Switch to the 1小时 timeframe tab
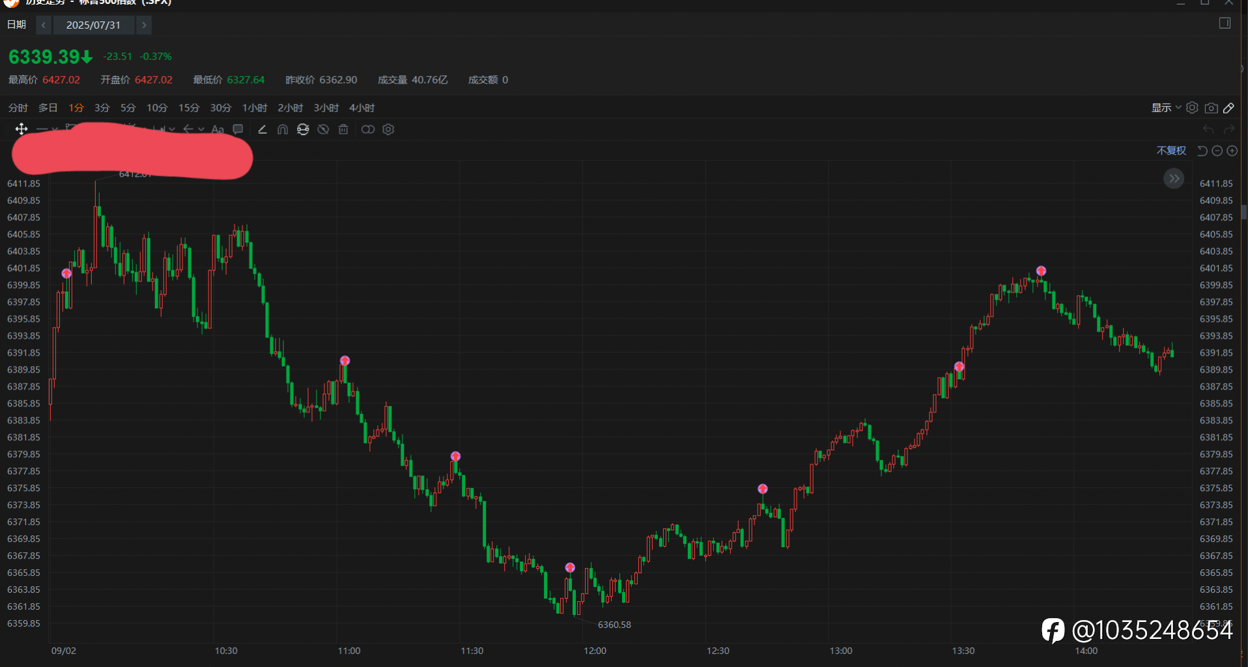The width and height of the screenshot is (1248, 667). [x=255, y=108]
